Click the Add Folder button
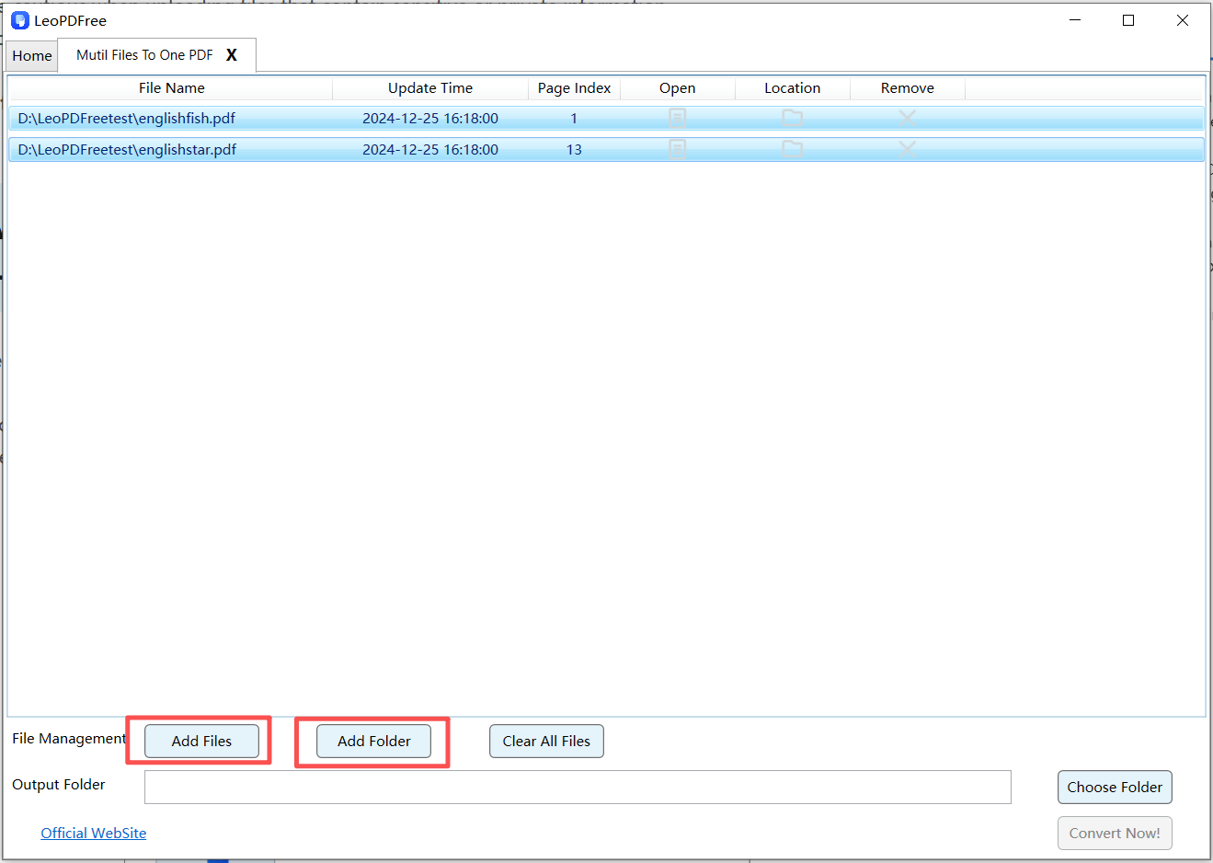Screen dimensions: 1213x863 point(372,741)
